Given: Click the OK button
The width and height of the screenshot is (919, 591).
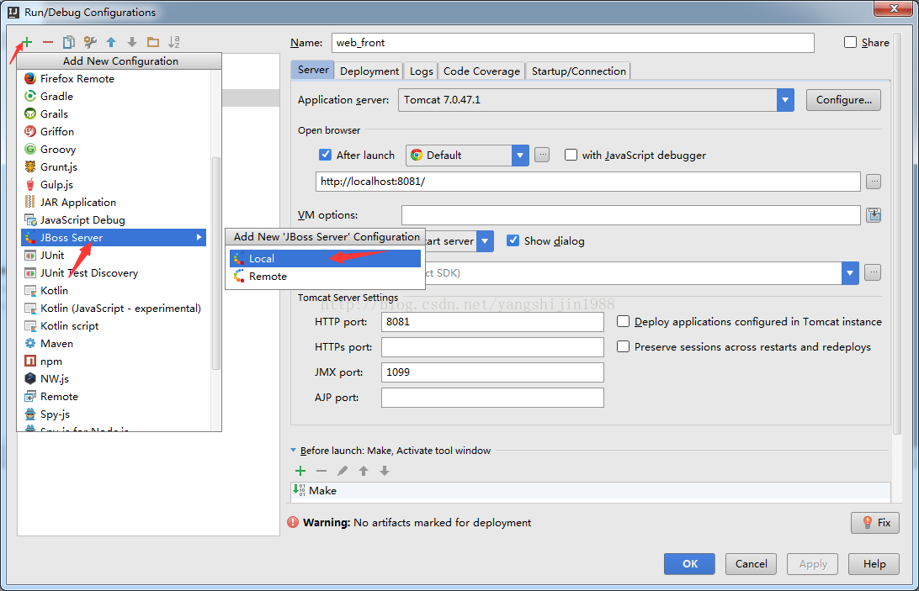Looking at the screenshot, I should pyautogui.click(x=689, y=563).
